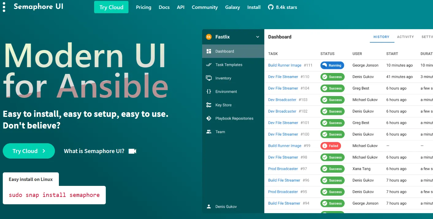The image size is (433, 219).
Task: Select Team label in the sidebar
Action: click(220, 132)
